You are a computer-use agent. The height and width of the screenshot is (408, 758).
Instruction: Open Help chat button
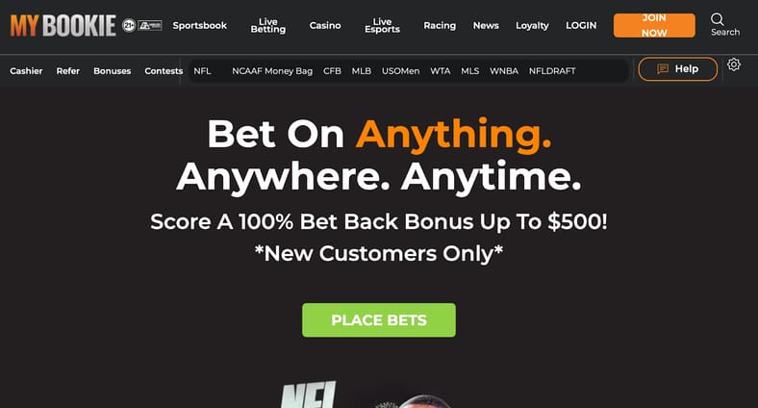point(678,69)
